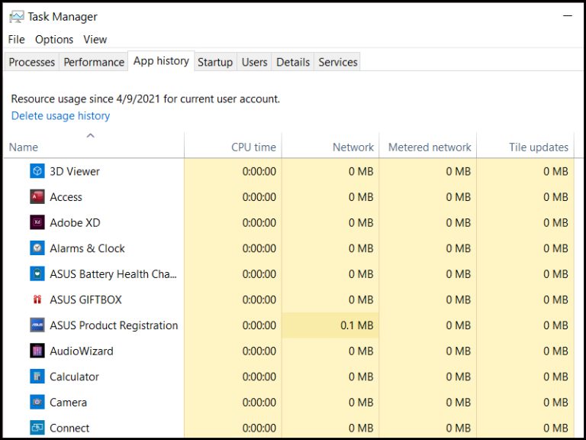Click Metered network value for ASUS GIFTBOX

tap(458, 299)
